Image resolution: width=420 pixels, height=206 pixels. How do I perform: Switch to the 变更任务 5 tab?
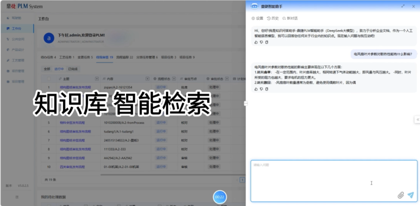pyautogui.click(x=85, y=57)
